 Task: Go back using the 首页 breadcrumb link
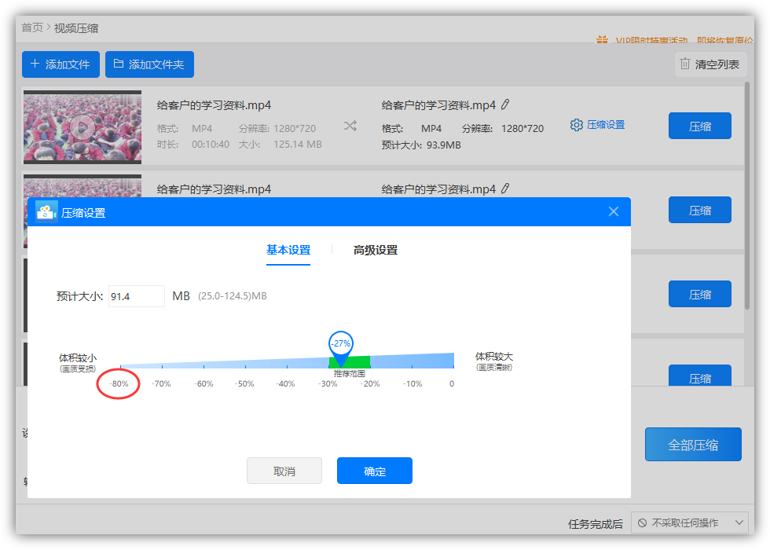pyautogui.click(x=31, y=27)
